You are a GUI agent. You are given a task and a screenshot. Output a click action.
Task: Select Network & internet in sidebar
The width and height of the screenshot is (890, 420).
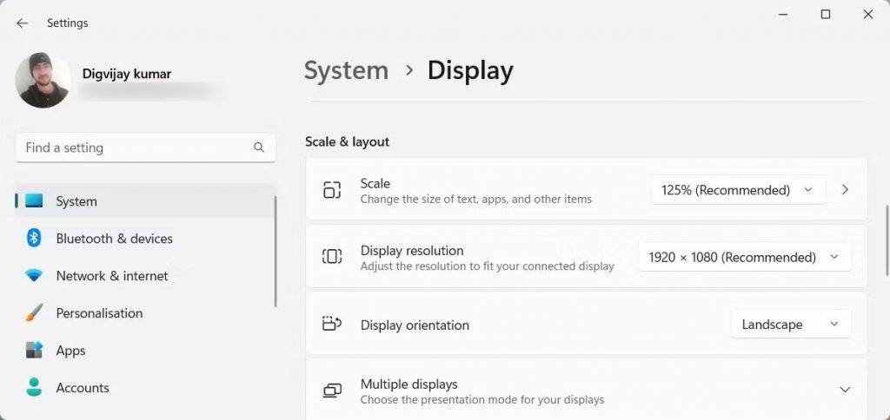click(112, 276)
